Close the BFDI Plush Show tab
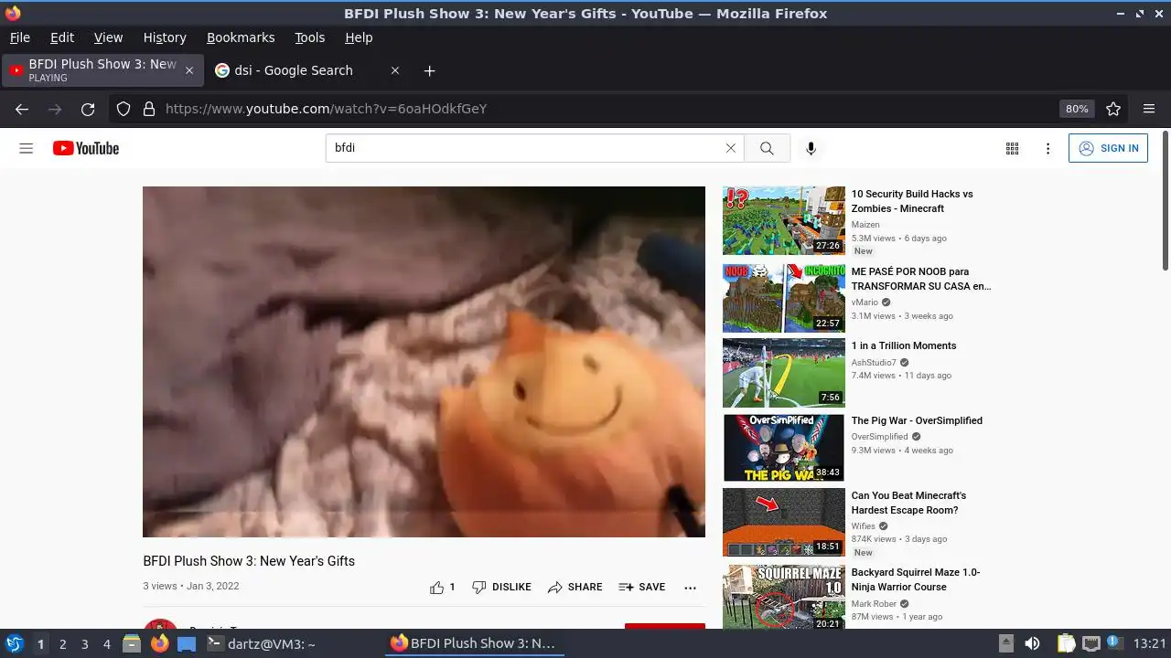The image size is (1171, 658). pyautogui.click(x=189, y=70)
